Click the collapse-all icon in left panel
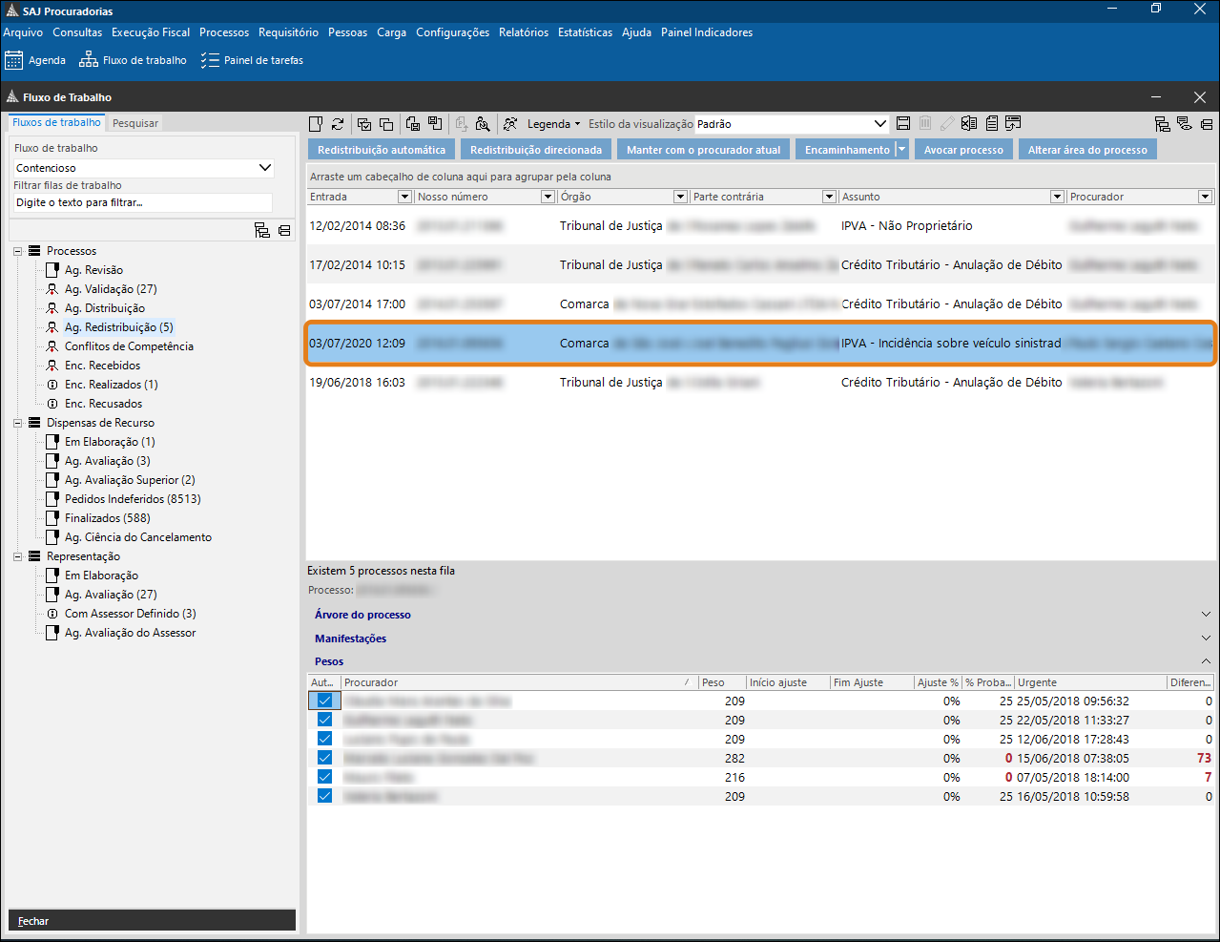The width and height of the screenshot is (1220, 942). 284,230
